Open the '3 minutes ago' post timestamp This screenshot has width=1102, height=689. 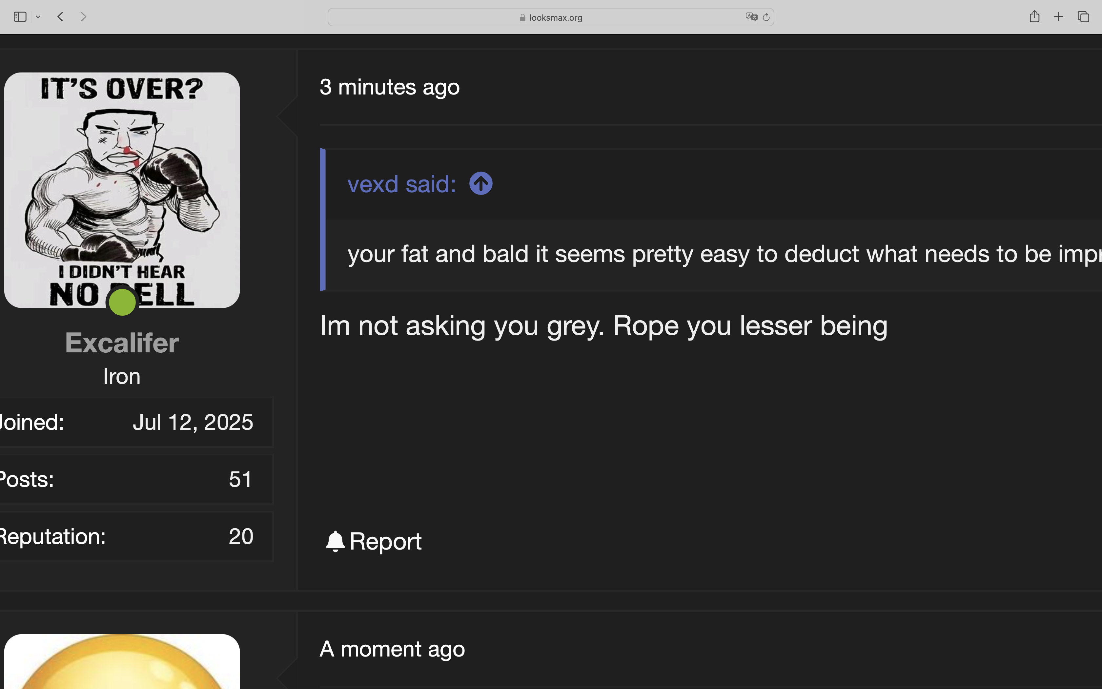[x=389, y=87]
